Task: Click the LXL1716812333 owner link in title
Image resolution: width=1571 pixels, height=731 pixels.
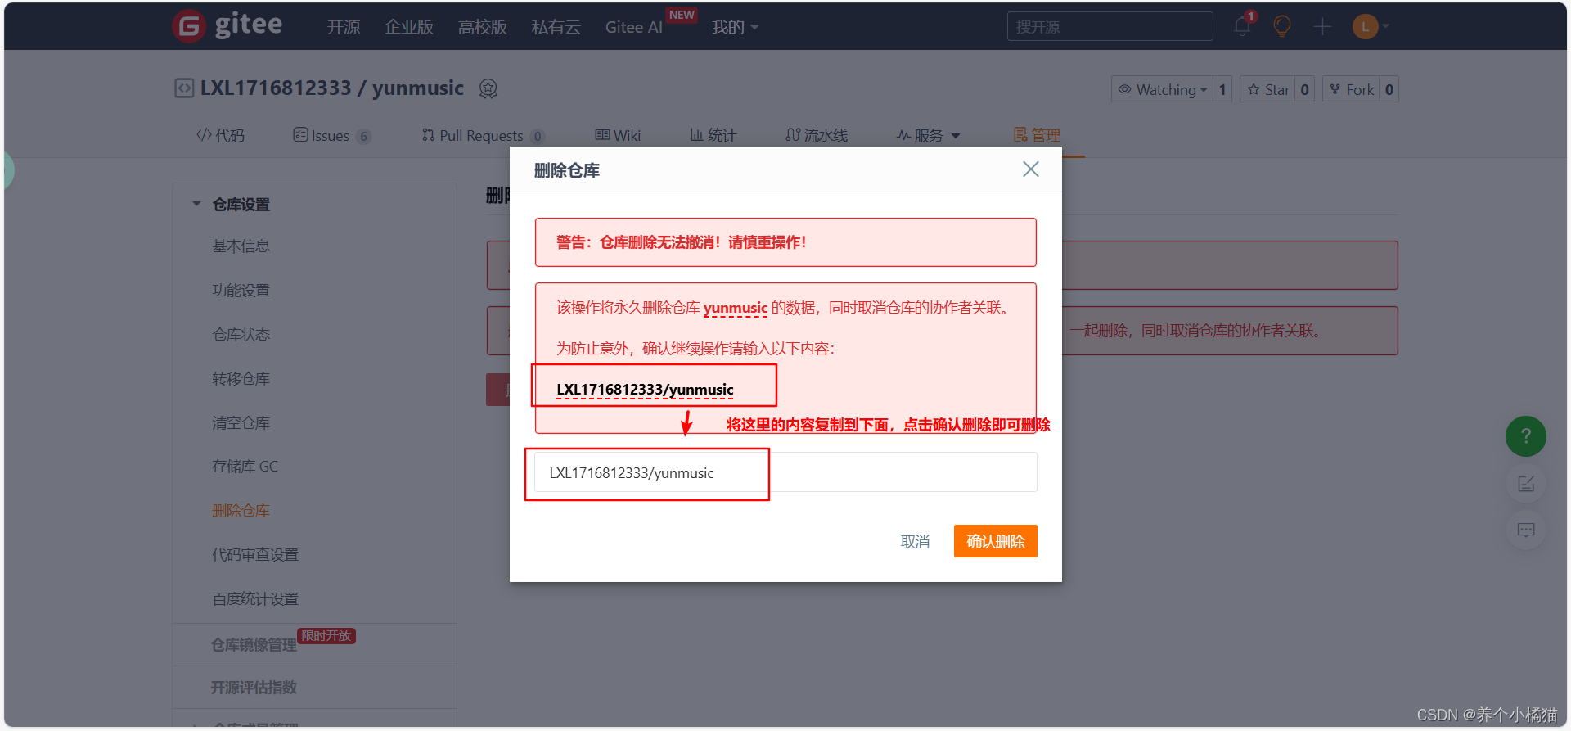Action: click(276, 88)
